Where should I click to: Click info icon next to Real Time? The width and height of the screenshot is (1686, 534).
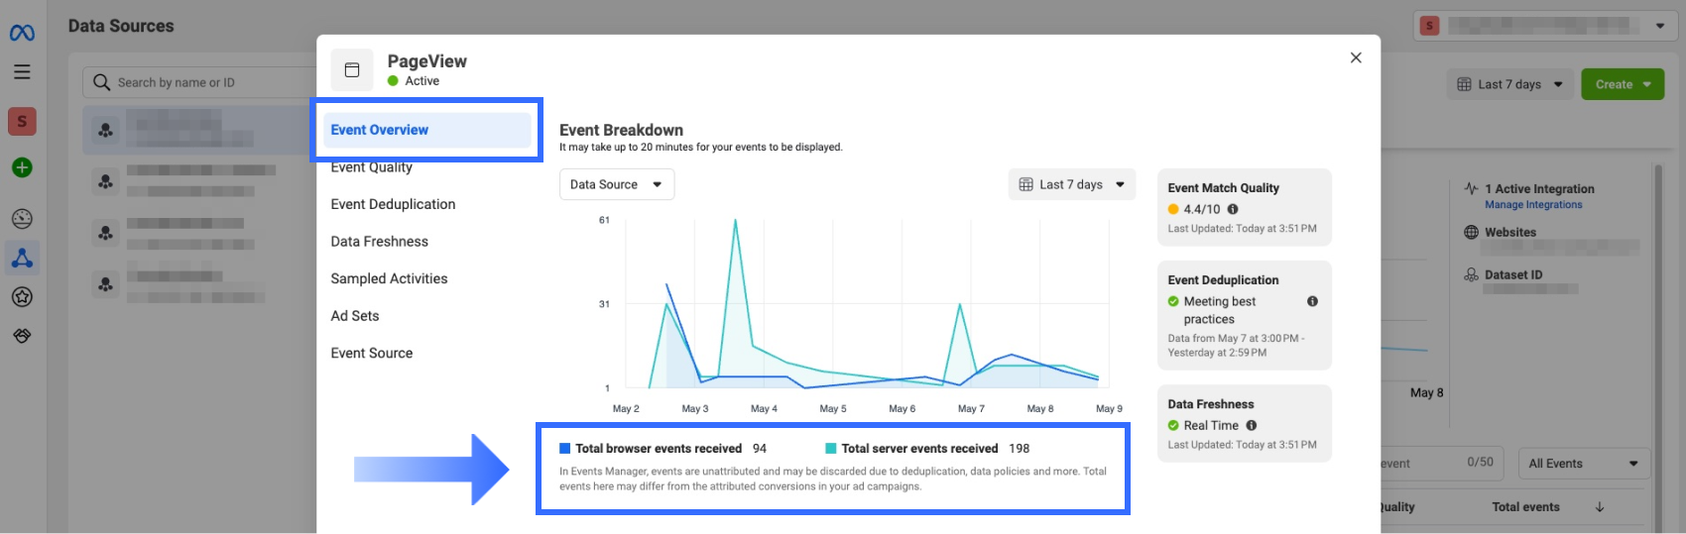point(1252,425)
